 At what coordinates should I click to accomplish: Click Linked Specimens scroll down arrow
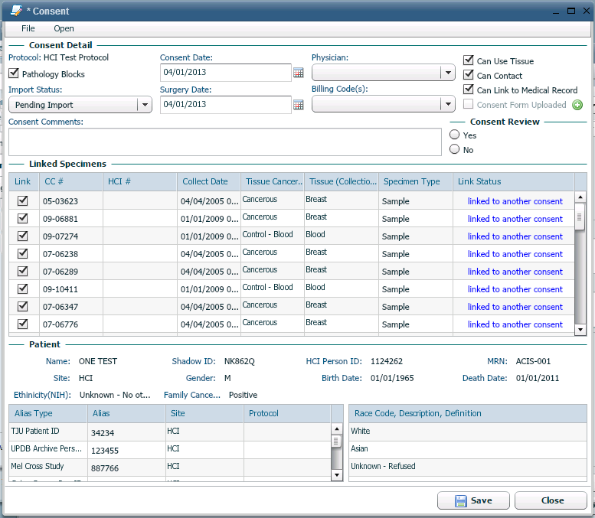[580, 330]
